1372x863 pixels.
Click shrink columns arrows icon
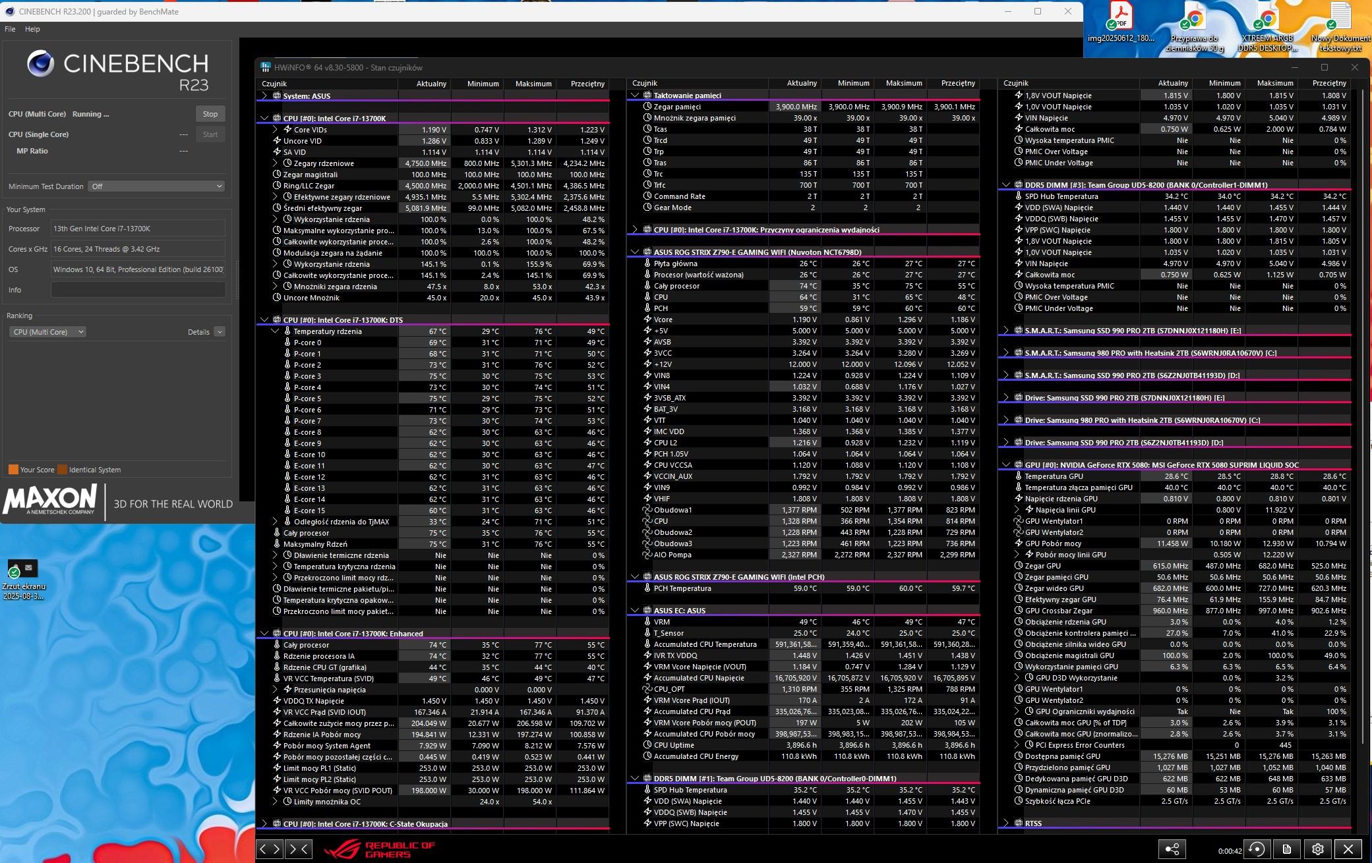pyautogui.click(x=299, y=849)
